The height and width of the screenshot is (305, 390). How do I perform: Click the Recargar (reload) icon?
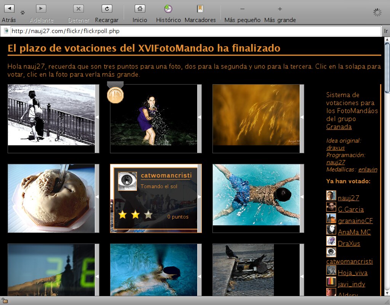[107, 8]
